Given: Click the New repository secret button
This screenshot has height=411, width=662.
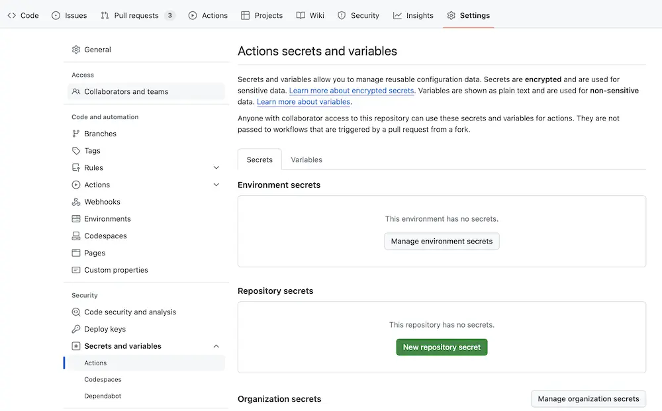Looking at the screenshot, I should pyautogui.click(x=442, y=347).
